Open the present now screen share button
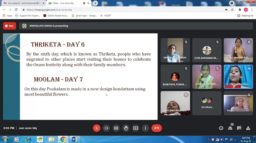The height and width of the screenshot is (143, 256). coord(136,128)
